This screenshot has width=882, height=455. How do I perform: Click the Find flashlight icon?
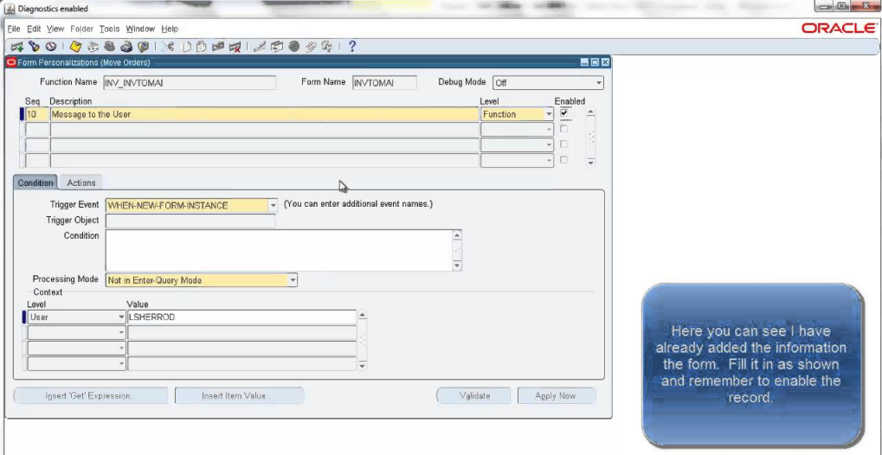coord(34,47)
